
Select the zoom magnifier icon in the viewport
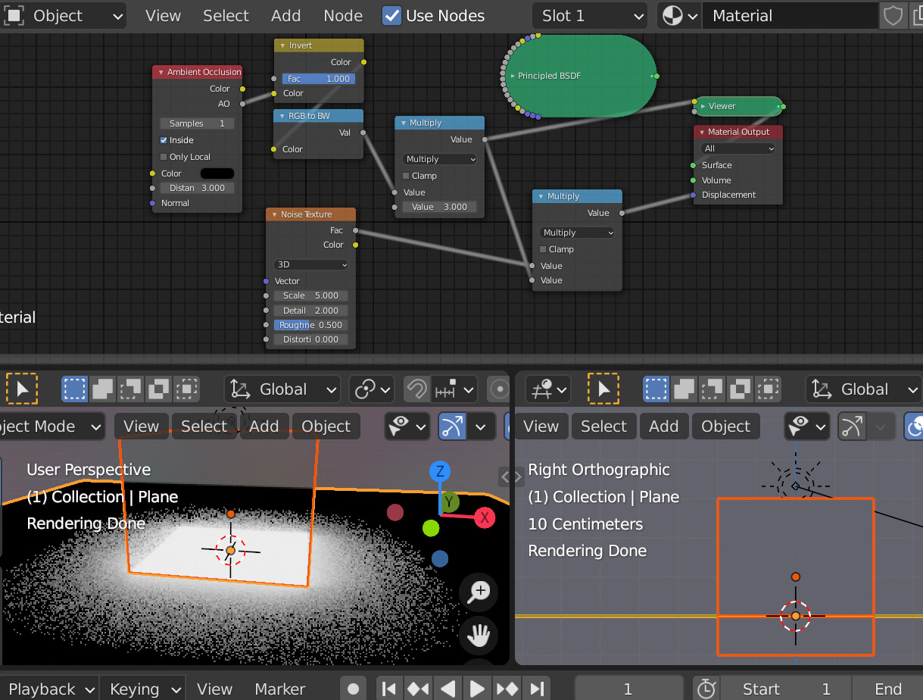478,593
